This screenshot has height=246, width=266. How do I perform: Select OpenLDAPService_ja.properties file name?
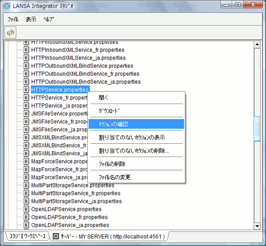tap(70, 225)
